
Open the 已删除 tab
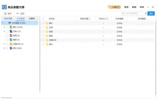pyautogui.click(x=32, y=19)
